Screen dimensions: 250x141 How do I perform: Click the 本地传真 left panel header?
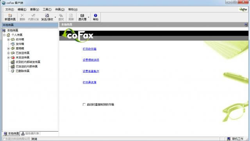(30, 25)
